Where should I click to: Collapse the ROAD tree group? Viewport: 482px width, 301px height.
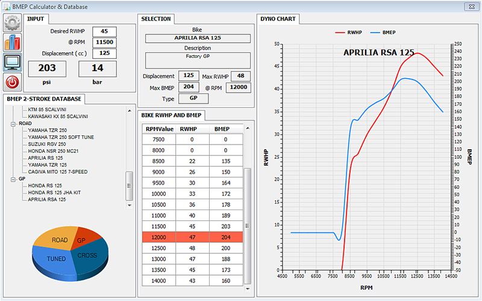point(13,124)
